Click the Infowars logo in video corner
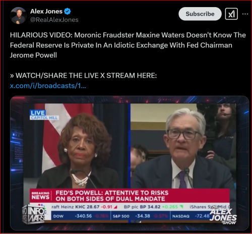This screenshot has height=234, width=252. pos(34,214)
